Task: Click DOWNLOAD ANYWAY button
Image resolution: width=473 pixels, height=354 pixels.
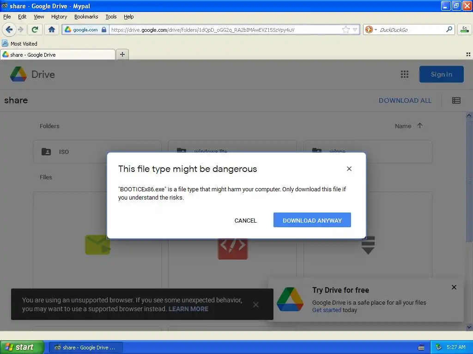Action: point(312,220)
